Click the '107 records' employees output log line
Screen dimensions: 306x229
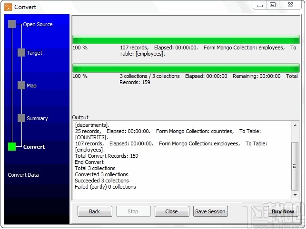point(171,143)
